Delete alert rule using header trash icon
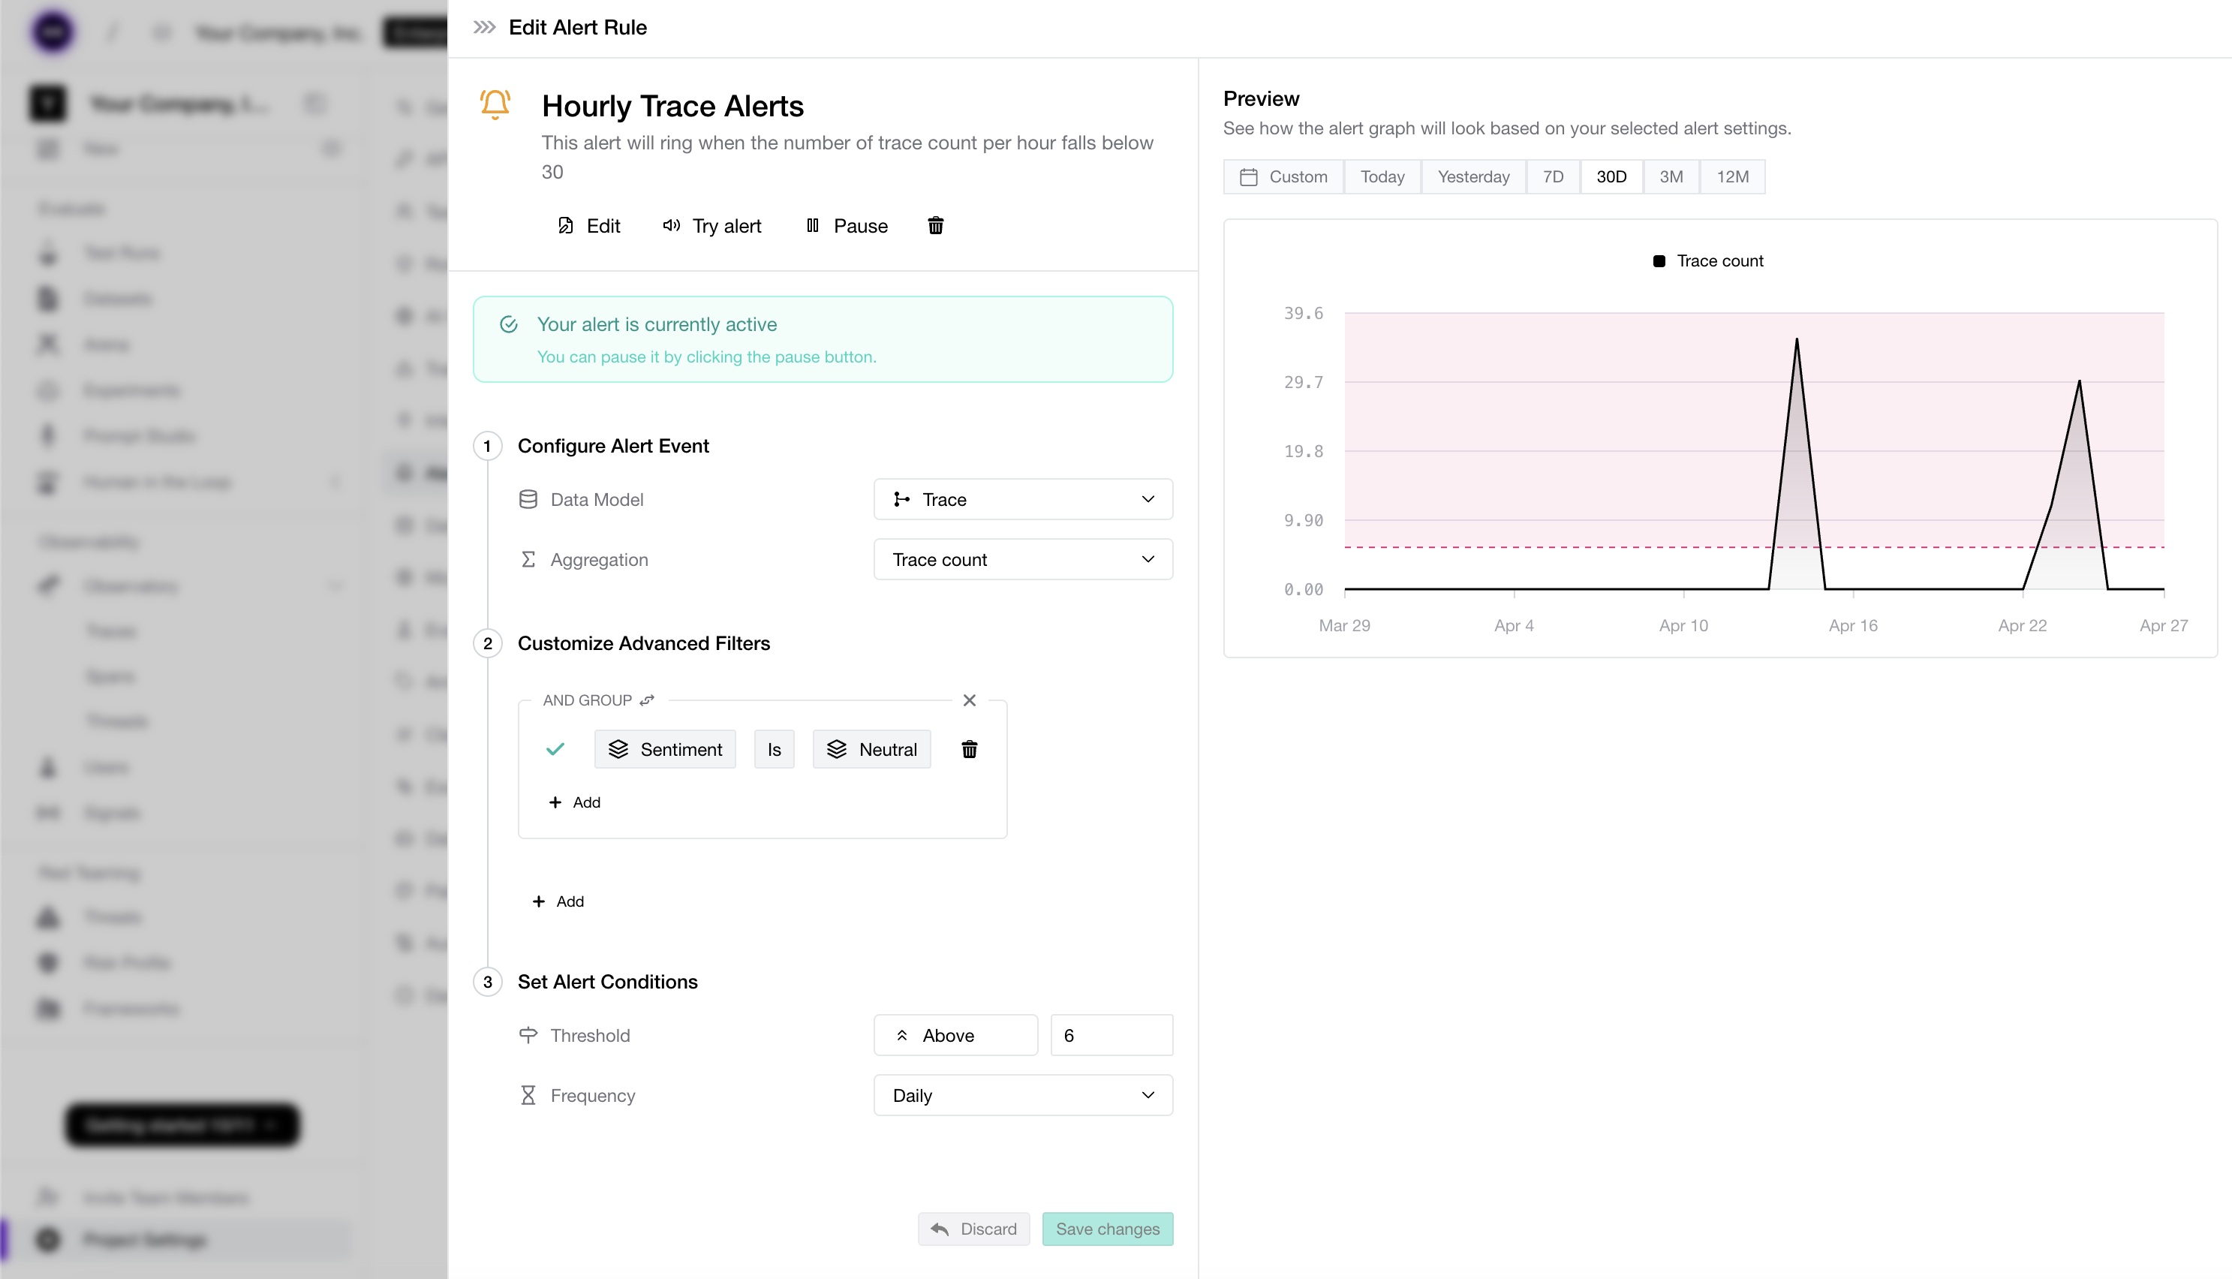 [x=935, y=226]
